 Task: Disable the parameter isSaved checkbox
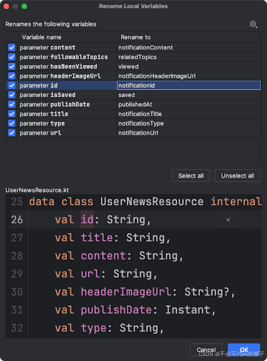click(12, 95)
